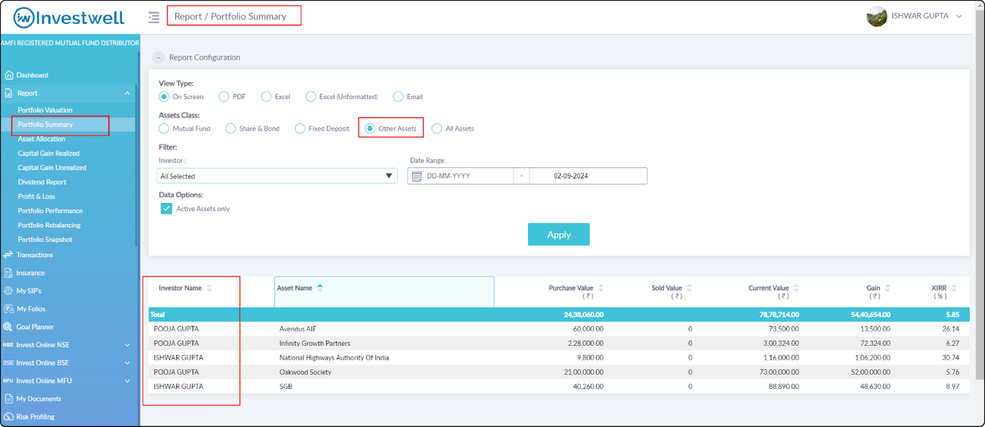
Task: Click the Transactions arrows icon
Action: coord(8,255)
